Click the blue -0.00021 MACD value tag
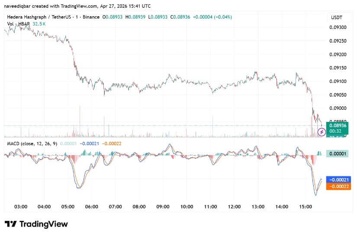The width and height of the screenshot is (357, 236). (339, 179)
